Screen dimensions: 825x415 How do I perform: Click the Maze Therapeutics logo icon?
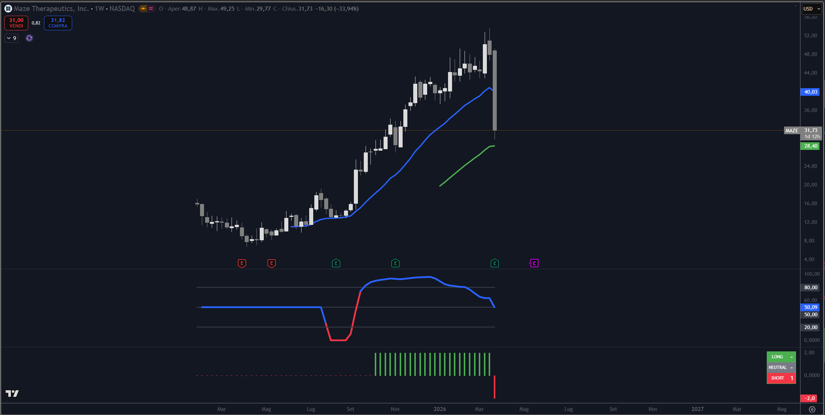point(8,8)
